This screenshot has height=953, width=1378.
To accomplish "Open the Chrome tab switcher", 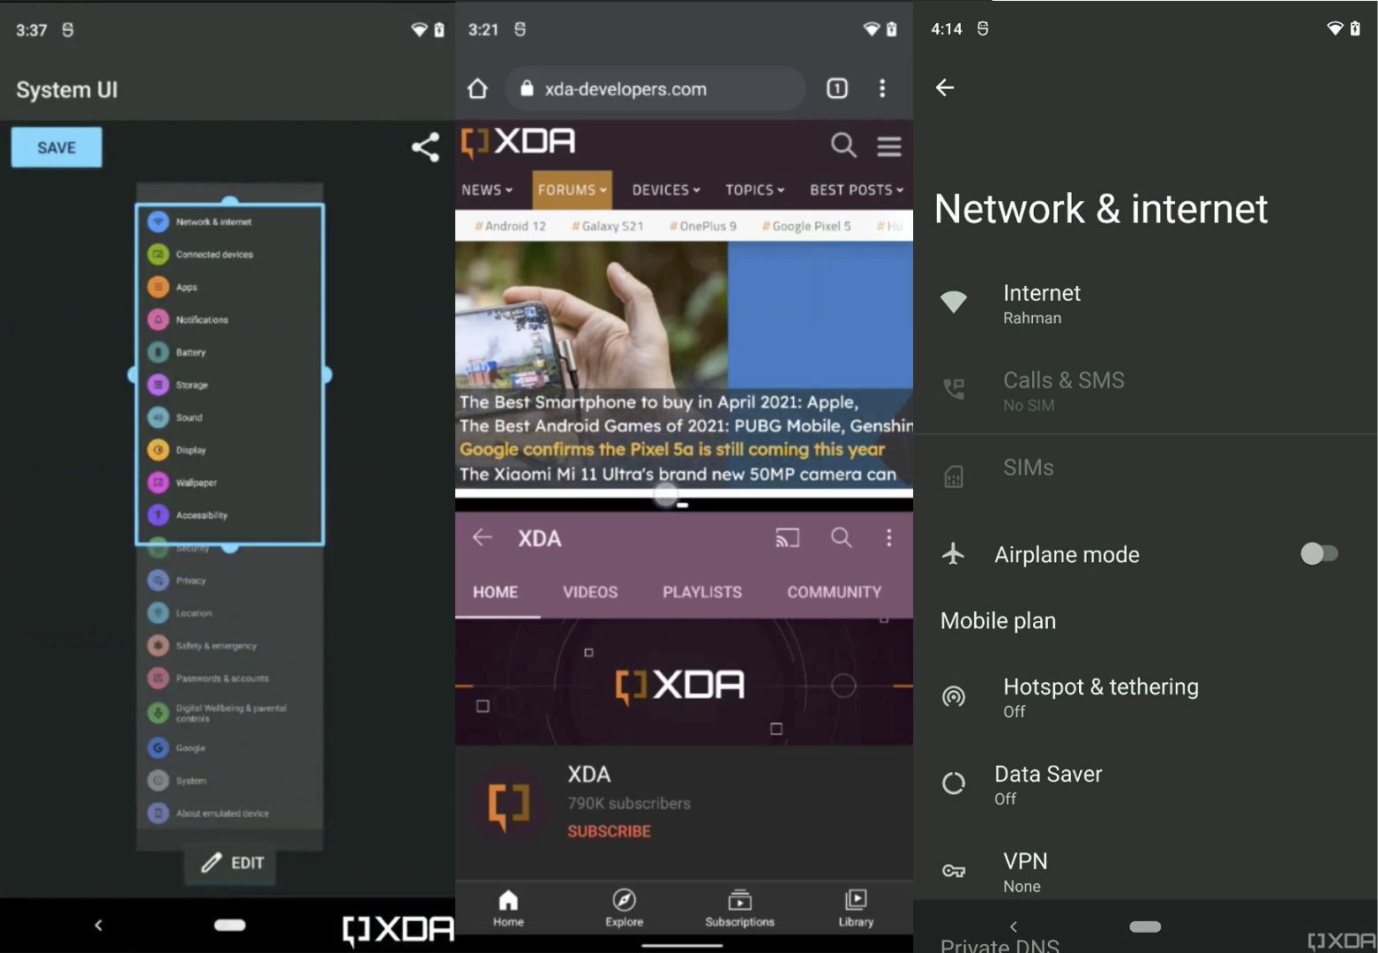I will click(836, 88).
